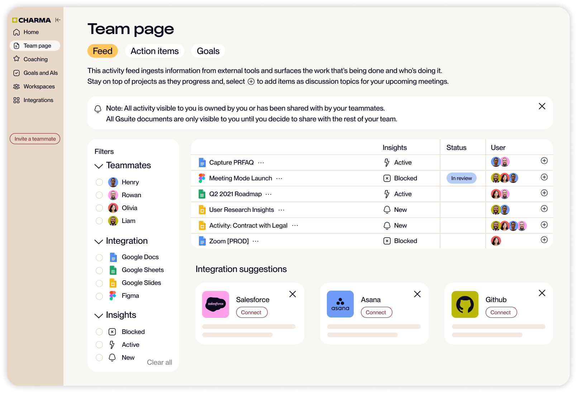This screenshot has height=393, width=577.
Task: Open Coaching in the sidebar
Action: tap(35, 59)
